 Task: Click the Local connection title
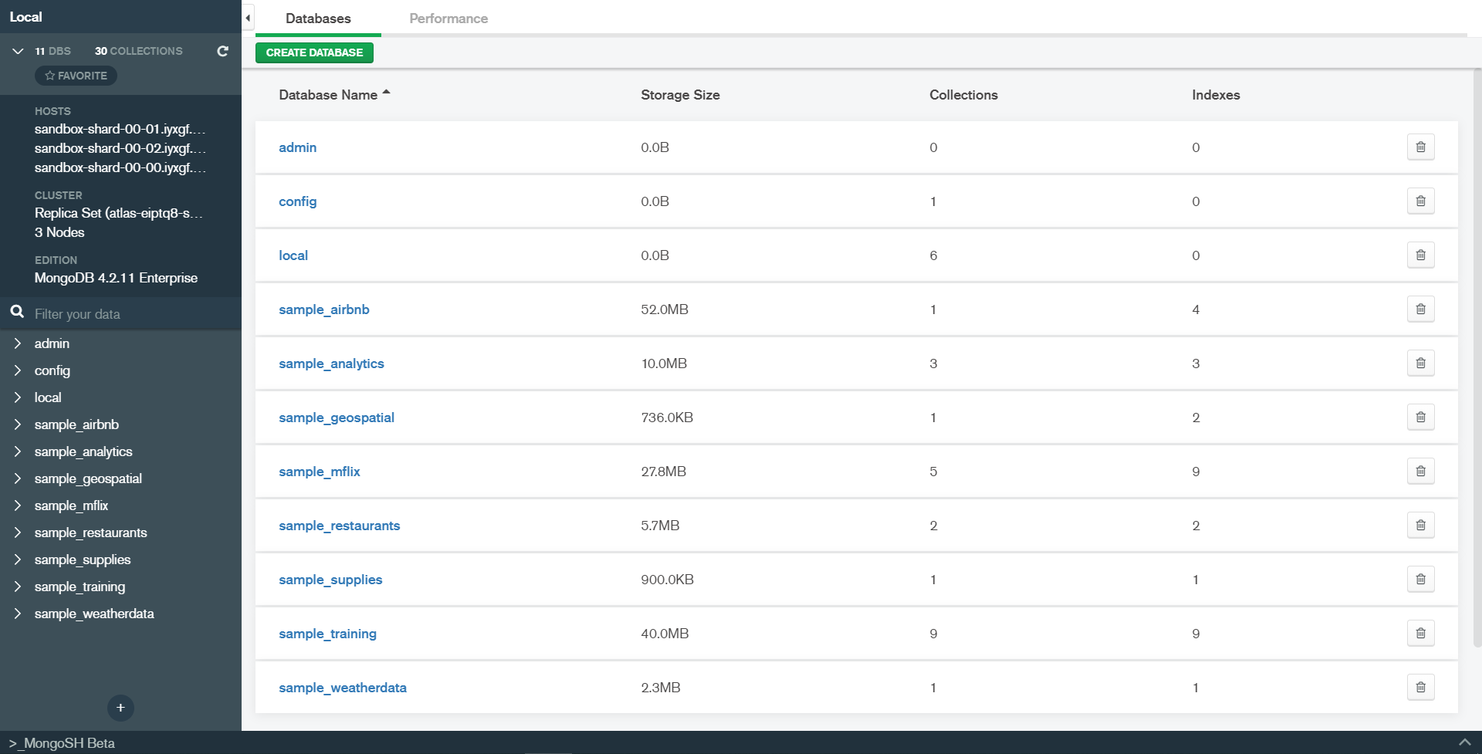pyautogui.click(x=25, y=17)
